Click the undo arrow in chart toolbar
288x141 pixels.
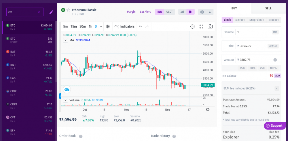[x=141, y=26]
